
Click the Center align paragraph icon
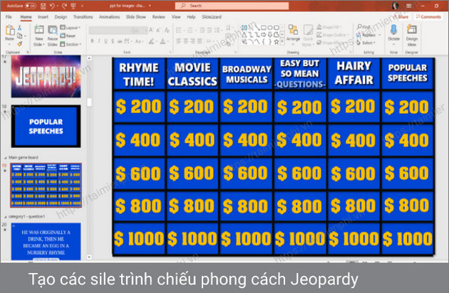[x=186, y=41]
